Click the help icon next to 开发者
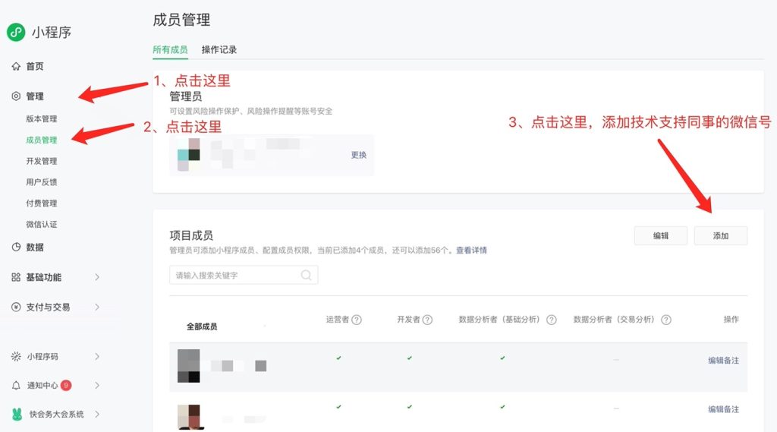 [428, 320]
